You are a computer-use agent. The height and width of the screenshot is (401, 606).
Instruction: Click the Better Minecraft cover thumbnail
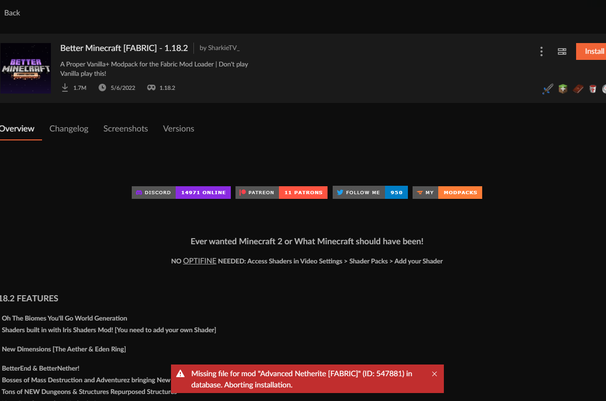click(25, 68)
